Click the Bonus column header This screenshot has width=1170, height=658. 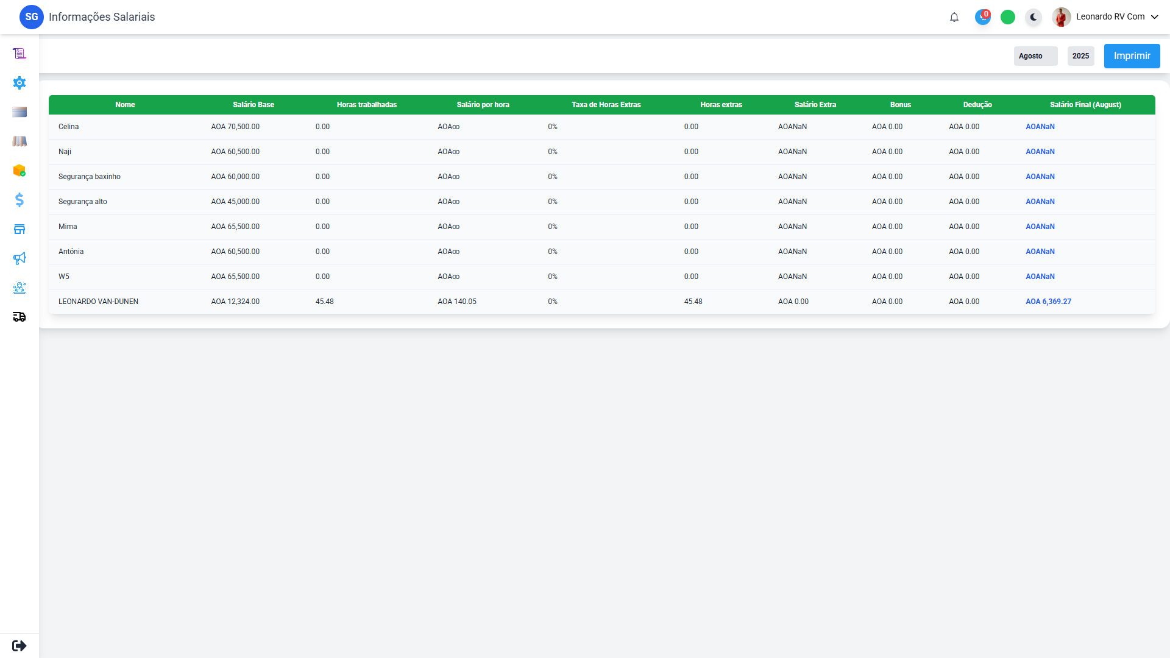coord(901,105)
